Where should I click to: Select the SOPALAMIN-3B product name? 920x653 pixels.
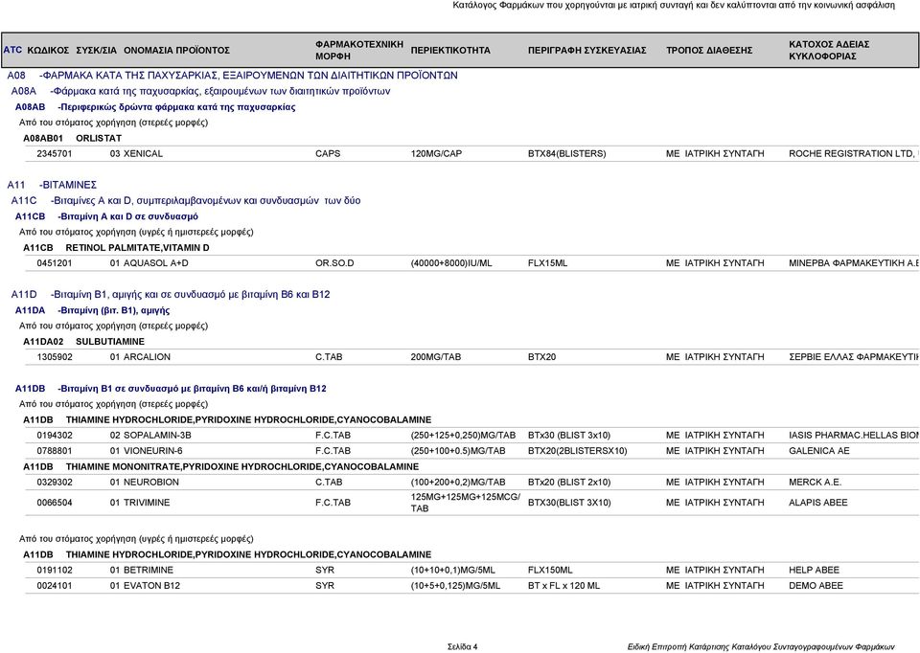point(157,436)
